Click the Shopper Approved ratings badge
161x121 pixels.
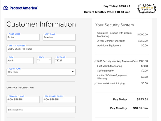[147, 9]
